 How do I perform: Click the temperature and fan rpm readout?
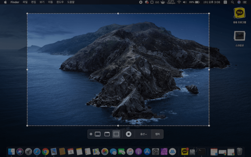click(171, 2)
